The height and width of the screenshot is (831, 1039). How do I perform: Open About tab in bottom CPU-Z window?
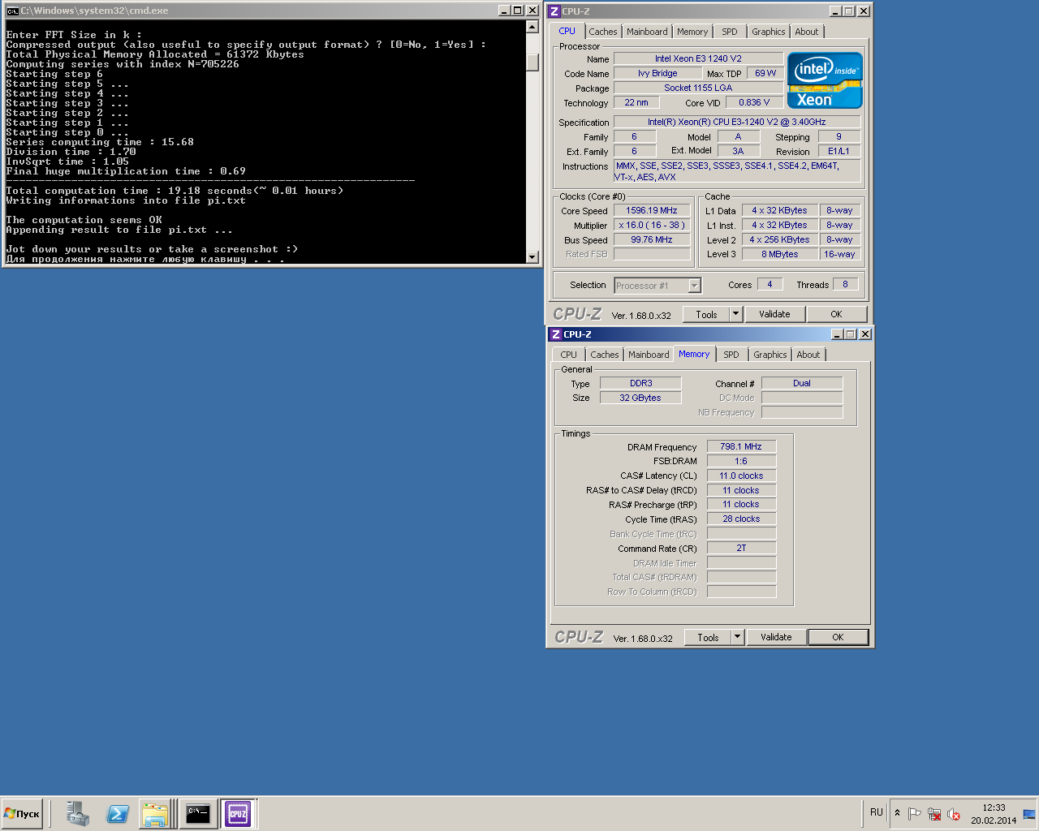pyautogui.click(x=808, y=355)
